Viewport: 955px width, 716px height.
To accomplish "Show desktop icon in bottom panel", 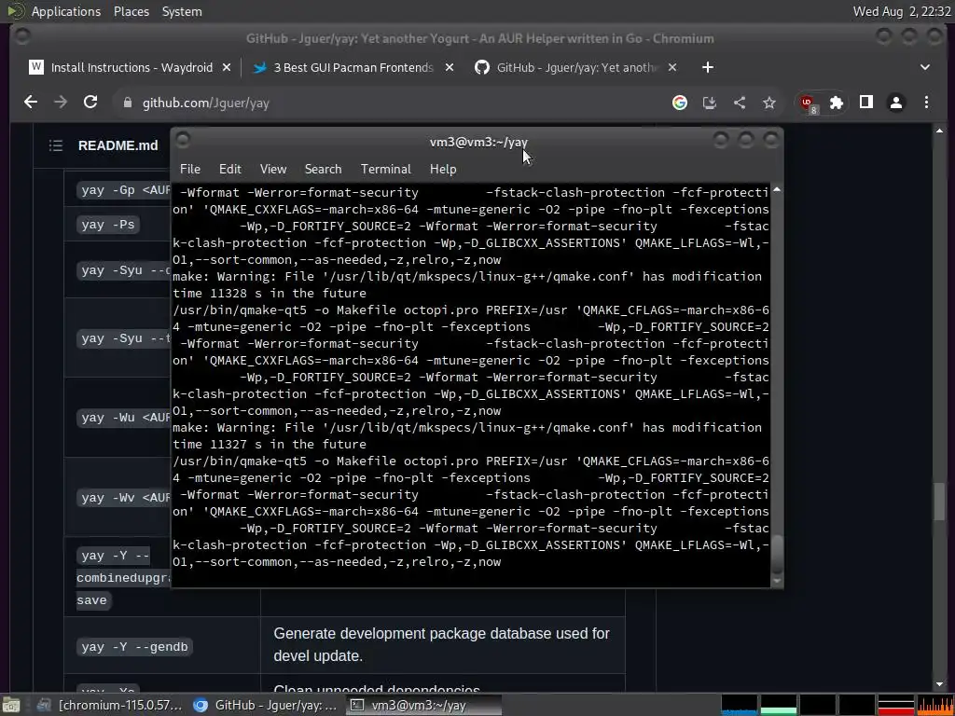I will [x=11, y=705].
